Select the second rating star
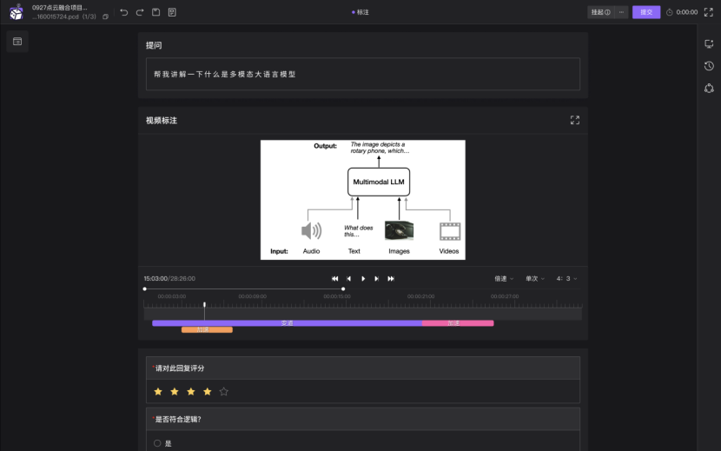 point(175,392)
